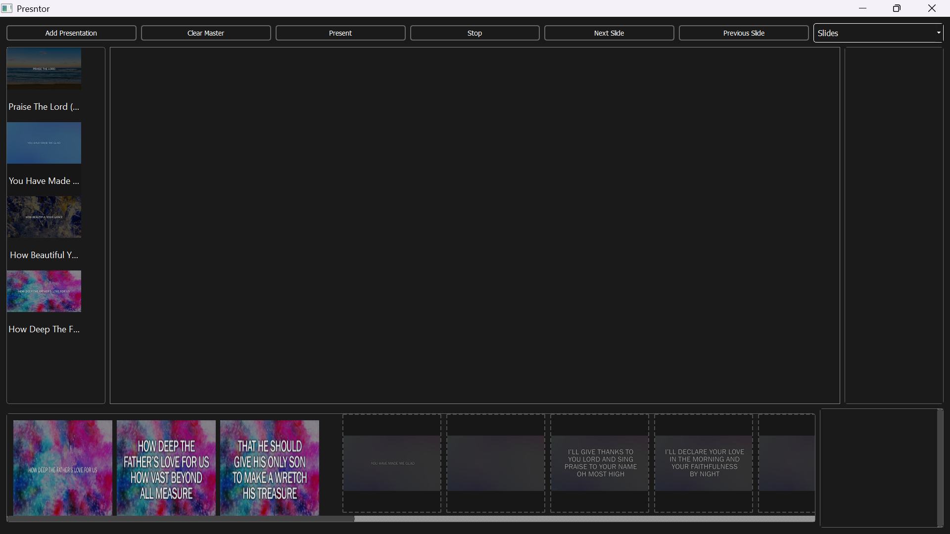Image resolution: width=950 pixels, height=534 pixels.
Task: Go back with the Previous Slide button
Action: (x=744, y=33)
